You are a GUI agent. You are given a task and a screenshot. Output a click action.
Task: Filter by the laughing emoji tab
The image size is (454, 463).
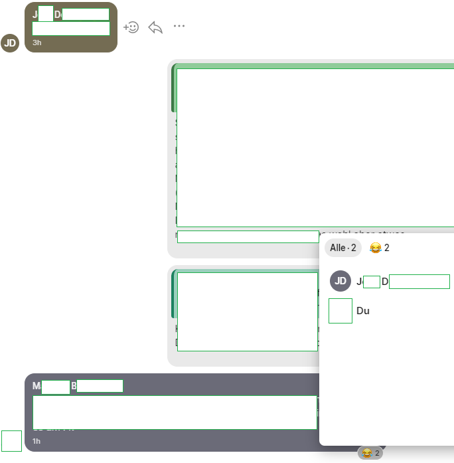[x=380, y=248]
